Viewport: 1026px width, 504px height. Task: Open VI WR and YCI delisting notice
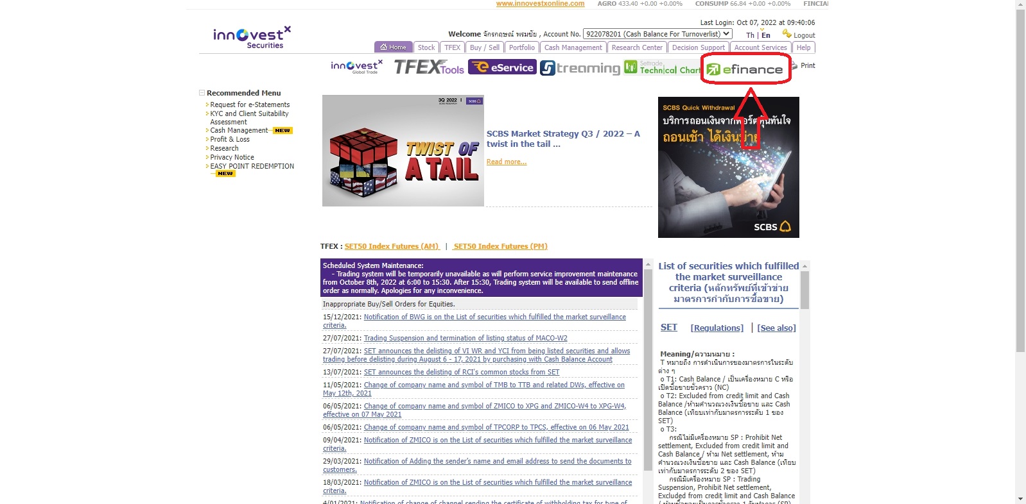pyautogui.click(x=476, y=355)
